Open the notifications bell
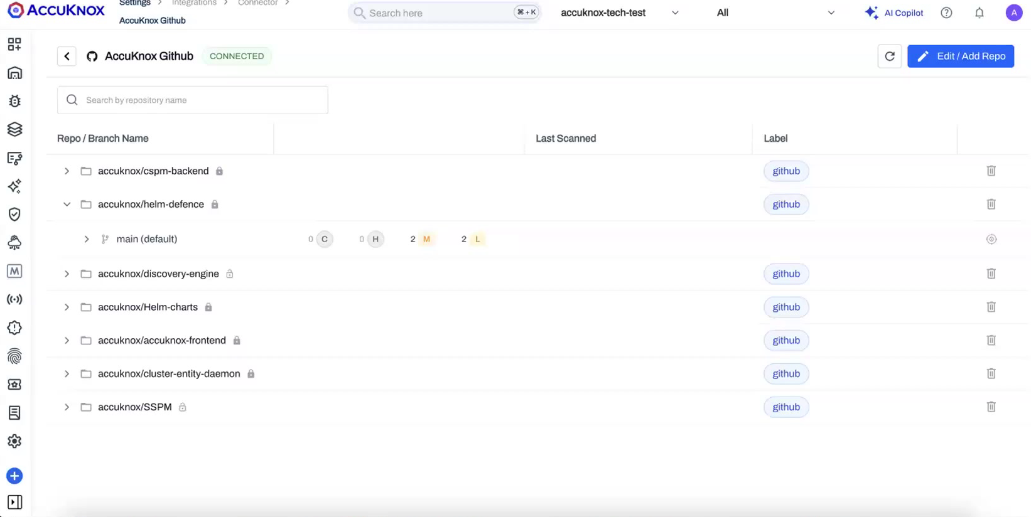Image resolution: width=1031 pixels, height=517 pixels. point(980,13)
